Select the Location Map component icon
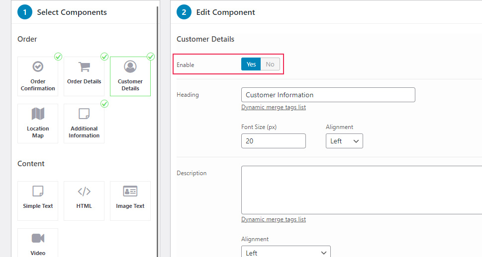 point(38,114)
